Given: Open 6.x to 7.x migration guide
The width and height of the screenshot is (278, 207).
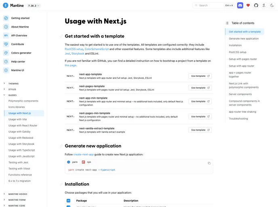Looking at the screenshot, I should point(19,181).
